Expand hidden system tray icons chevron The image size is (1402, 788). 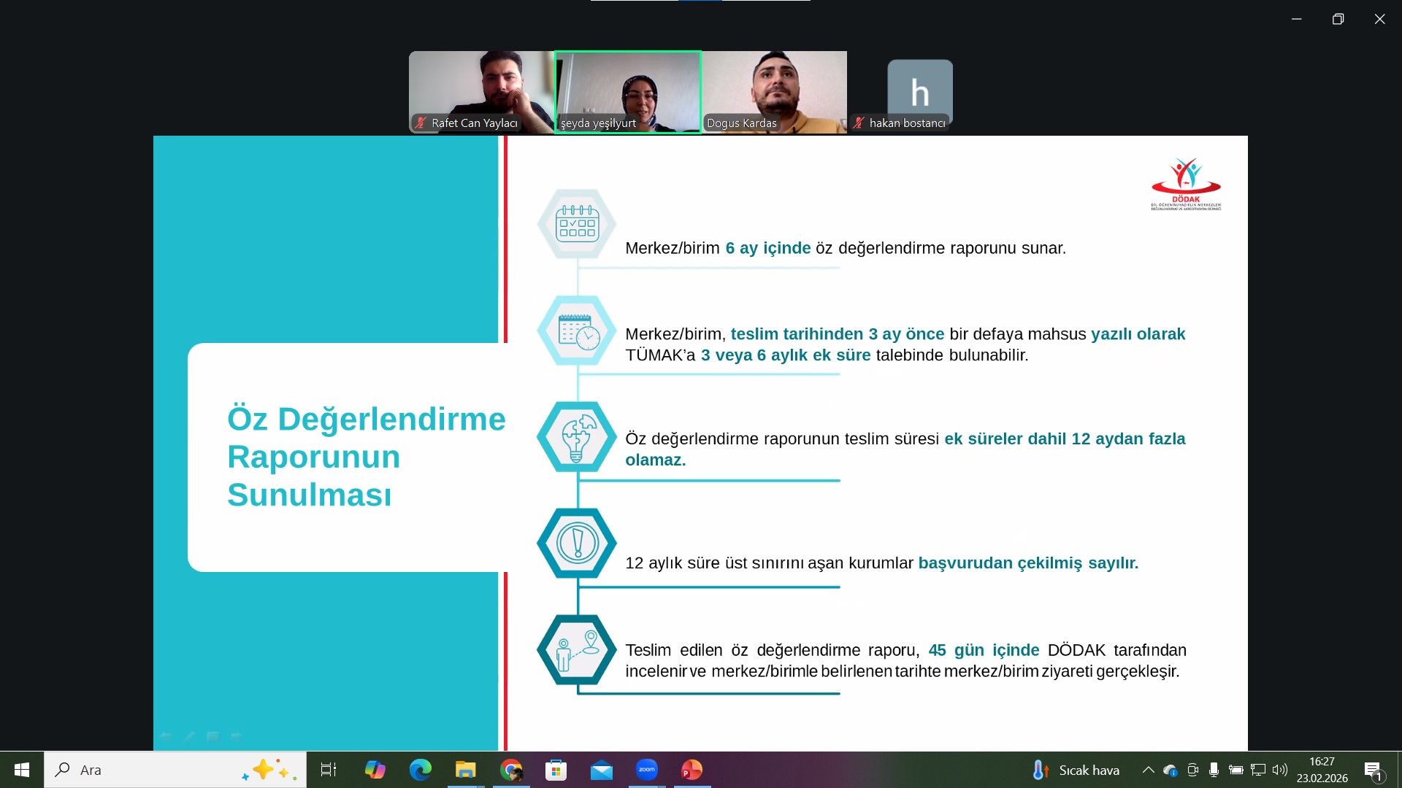click(1148, 770)
